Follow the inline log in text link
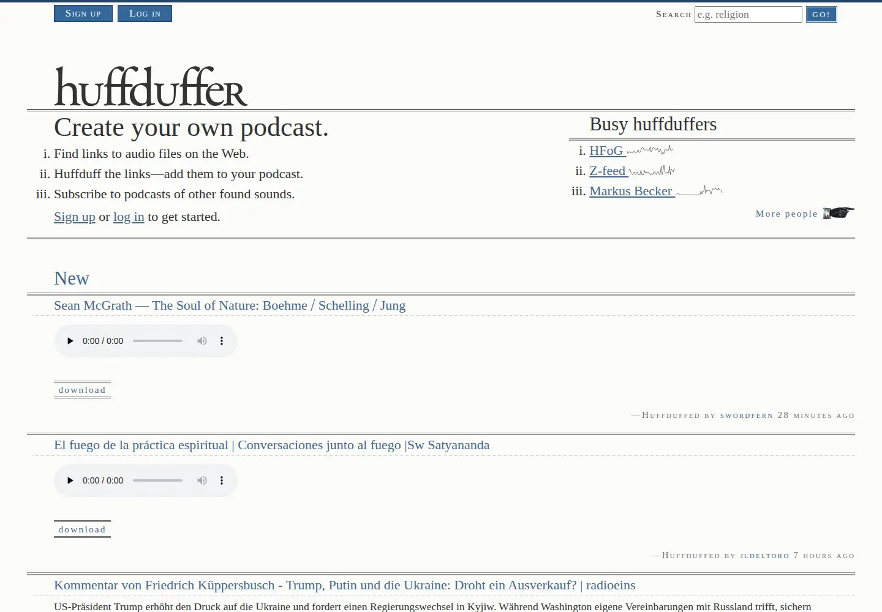Screen dimensions: 882x612 (129, 217)
